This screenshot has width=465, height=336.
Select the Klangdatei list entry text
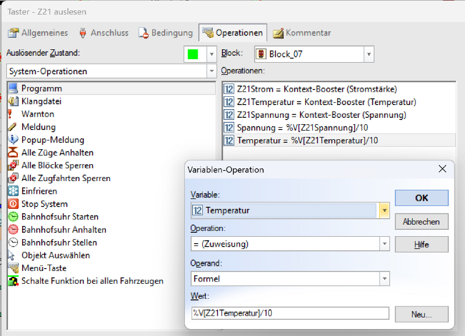click(x=41, y=101)
